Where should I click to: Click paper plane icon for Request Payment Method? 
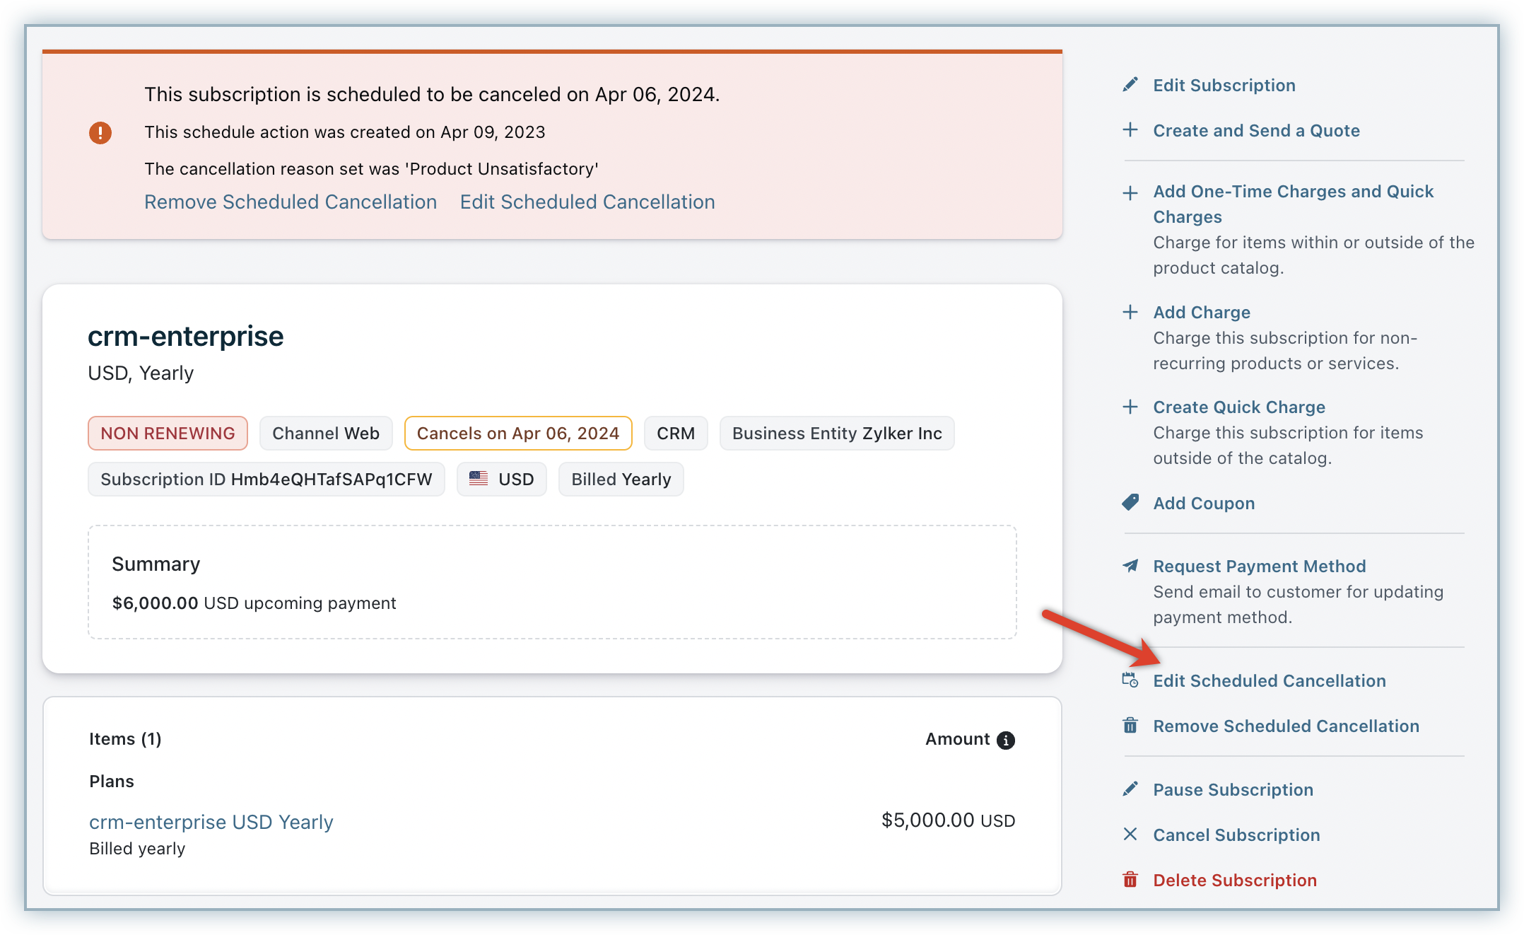point(1130,566)
